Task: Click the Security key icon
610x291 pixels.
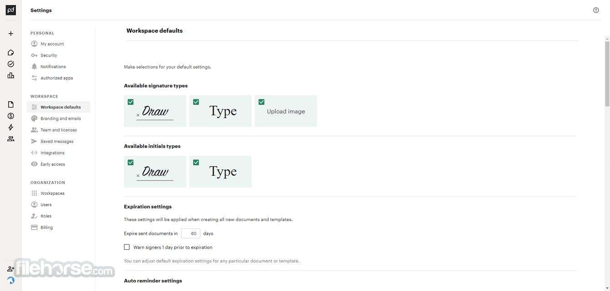Action: 34,55
